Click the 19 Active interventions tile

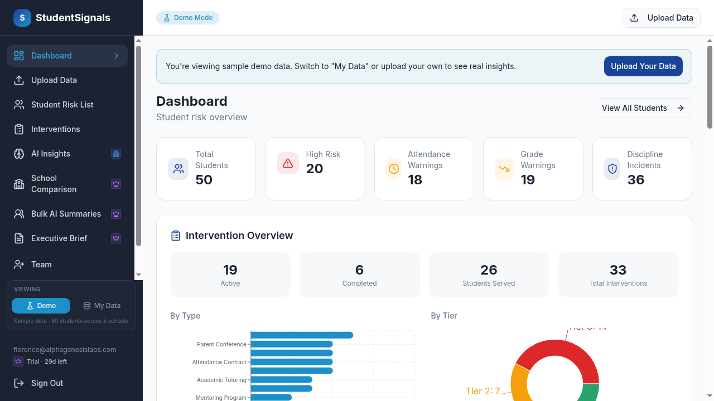coord(230,275)
